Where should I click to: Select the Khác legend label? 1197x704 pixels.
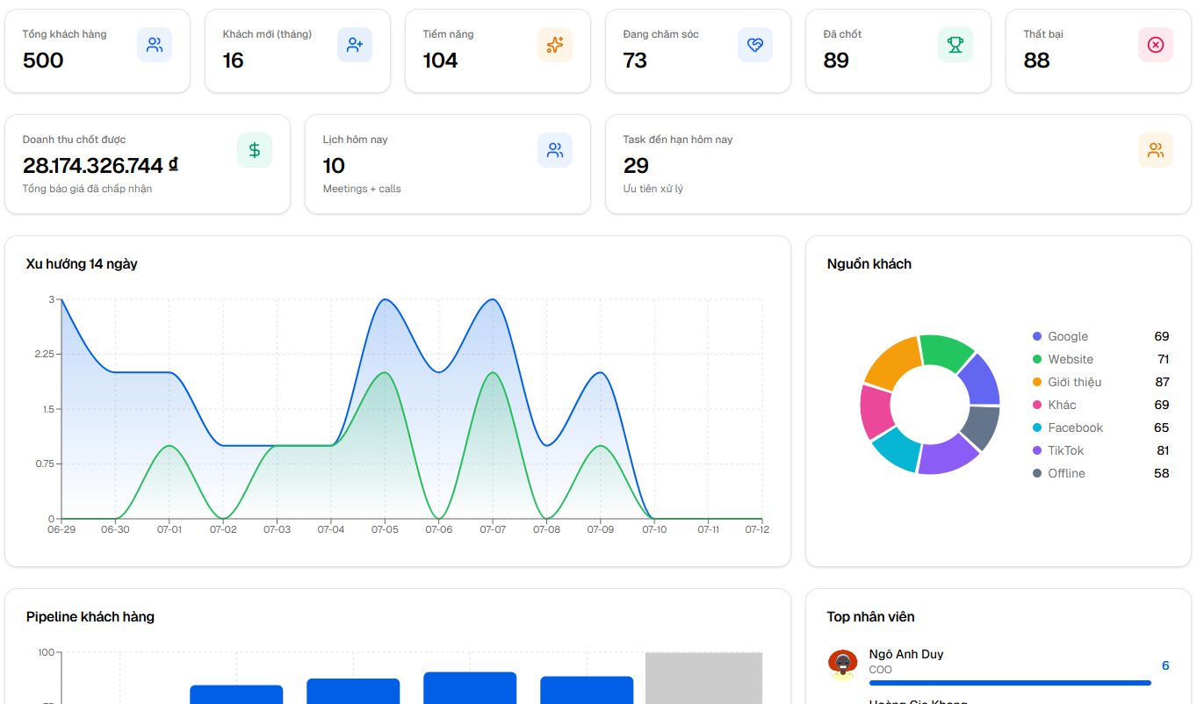[1062, 405]
